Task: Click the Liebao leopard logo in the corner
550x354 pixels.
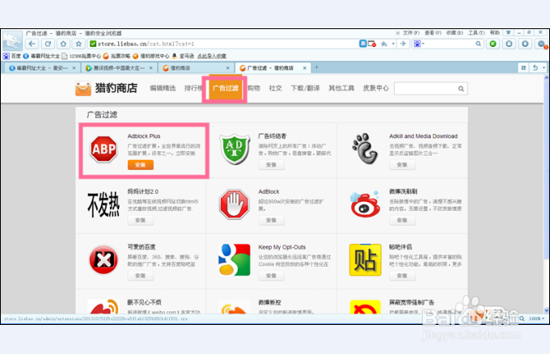Action: point(12,41)
